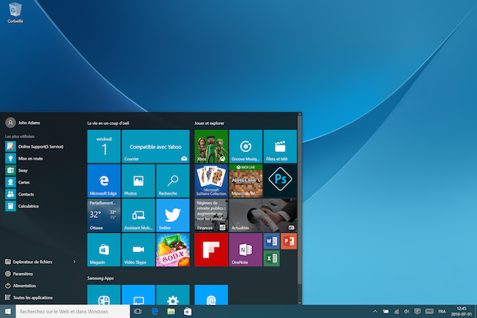This screenshot has height=318, width=477.
Task: Open the Photos tile
Action: (x=138, y=180)
